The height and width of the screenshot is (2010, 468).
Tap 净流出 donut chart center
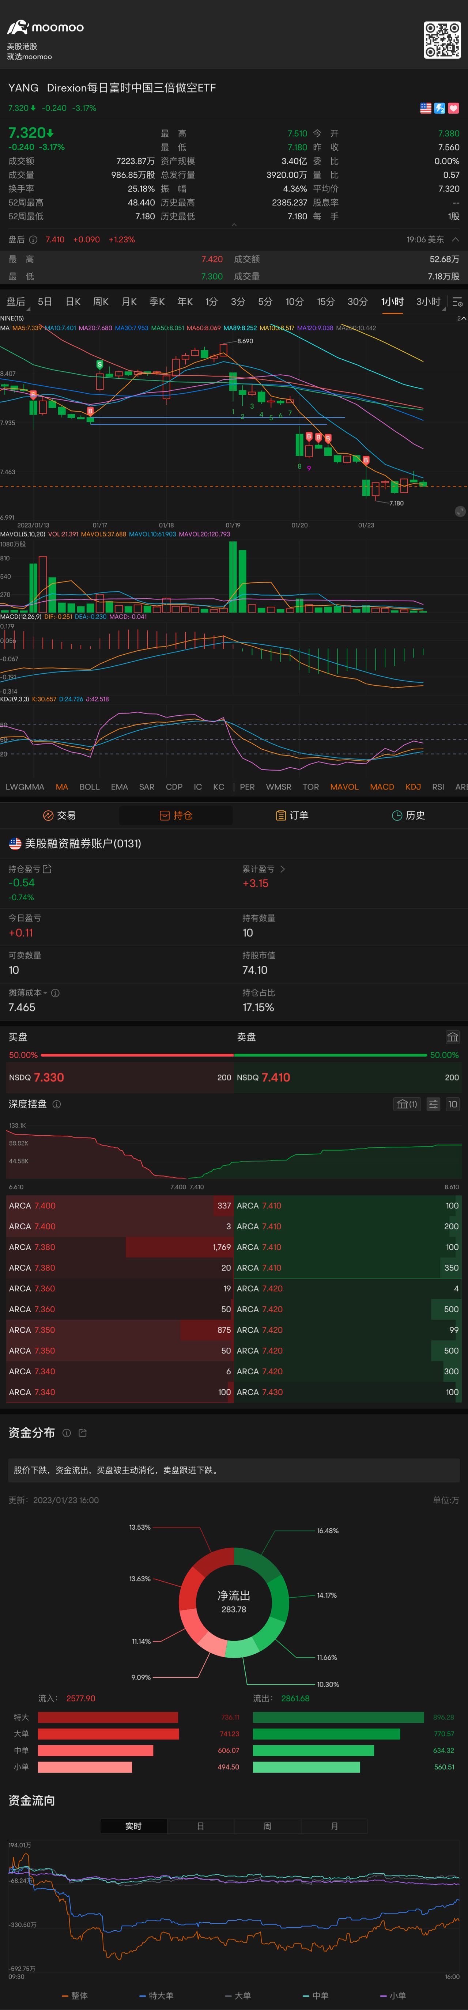(233, 1603)
